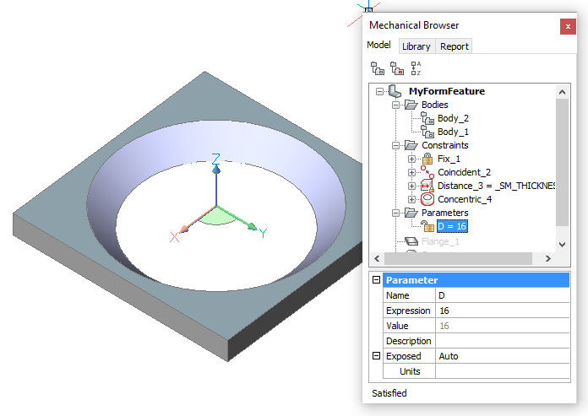
Task: Click the first group-by-type toolbar icon
Action: click(378, 69)
